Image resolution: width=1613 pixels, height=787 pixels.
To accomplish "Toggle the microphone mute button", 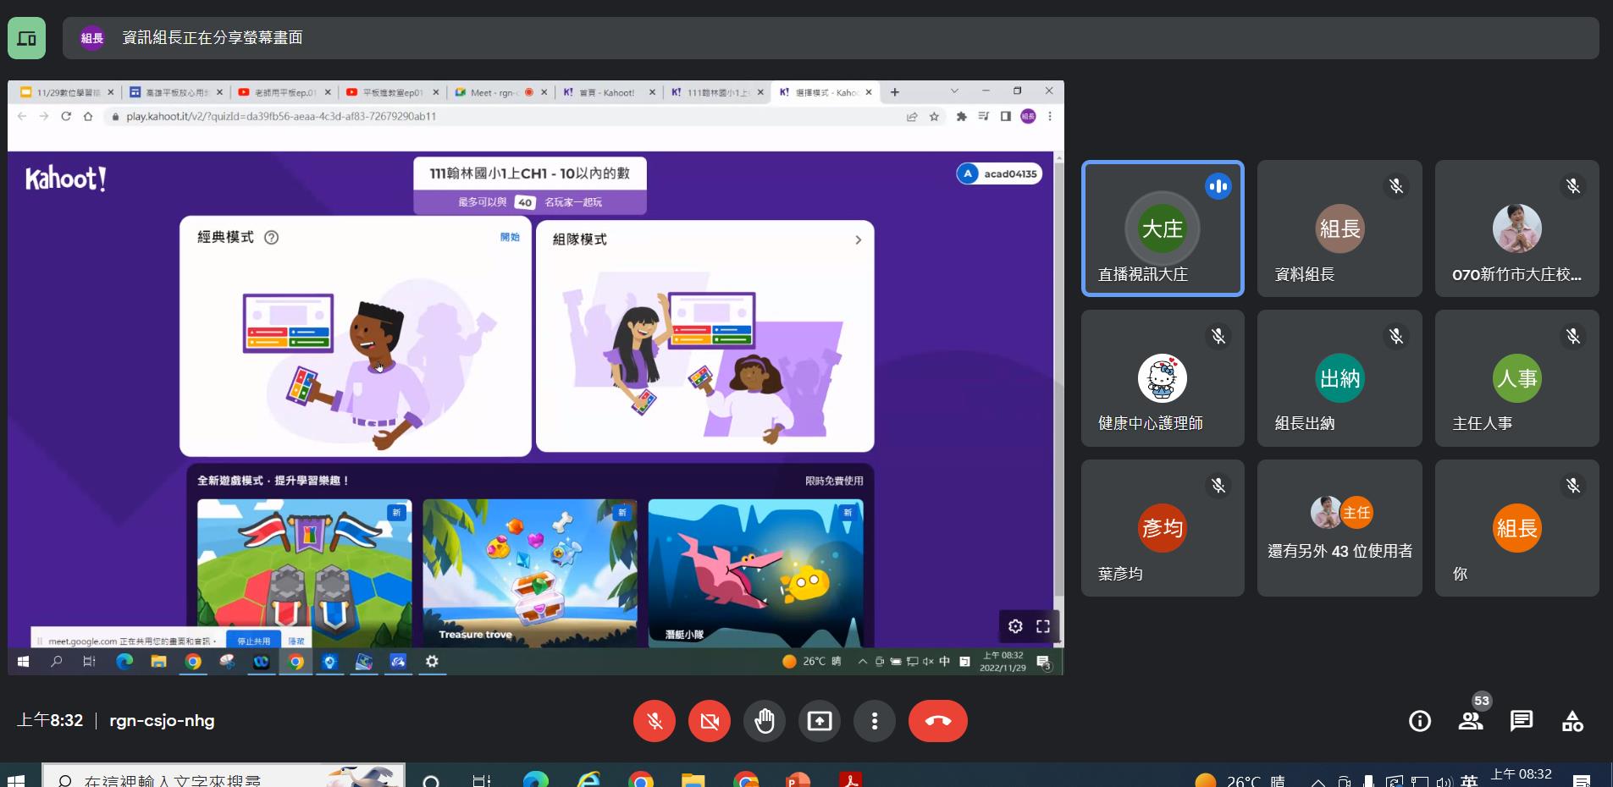I will [x=655, y=721].
